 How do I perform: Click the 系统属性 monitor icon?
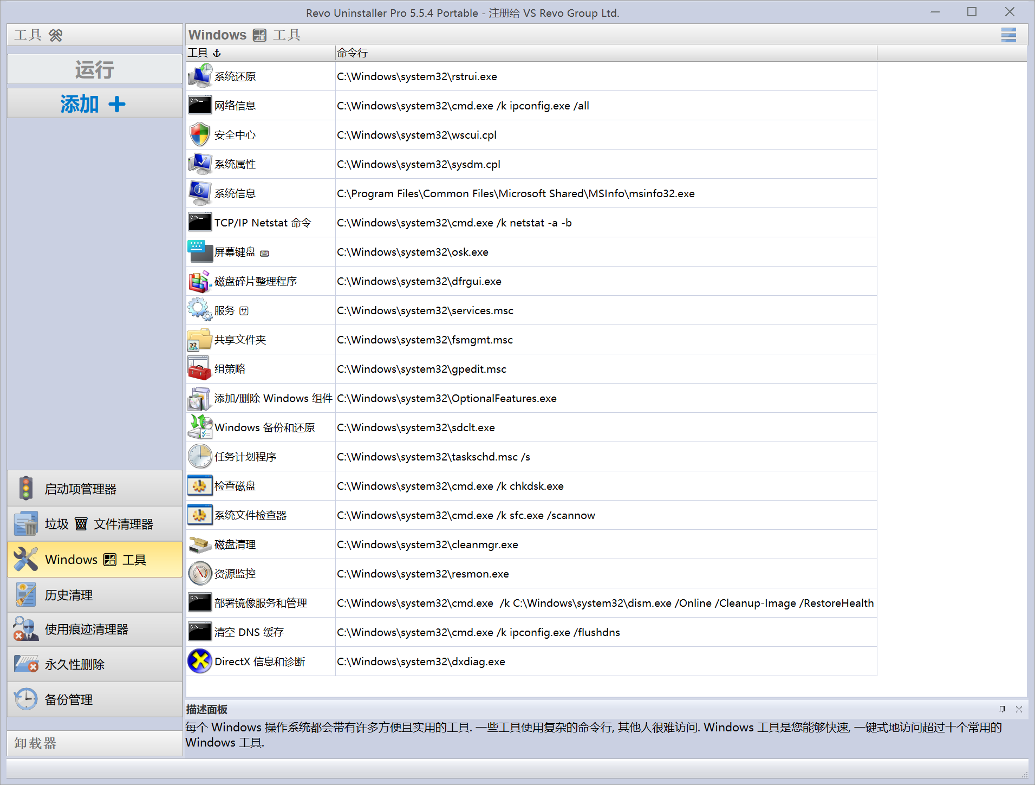click(x=200, y=164)
